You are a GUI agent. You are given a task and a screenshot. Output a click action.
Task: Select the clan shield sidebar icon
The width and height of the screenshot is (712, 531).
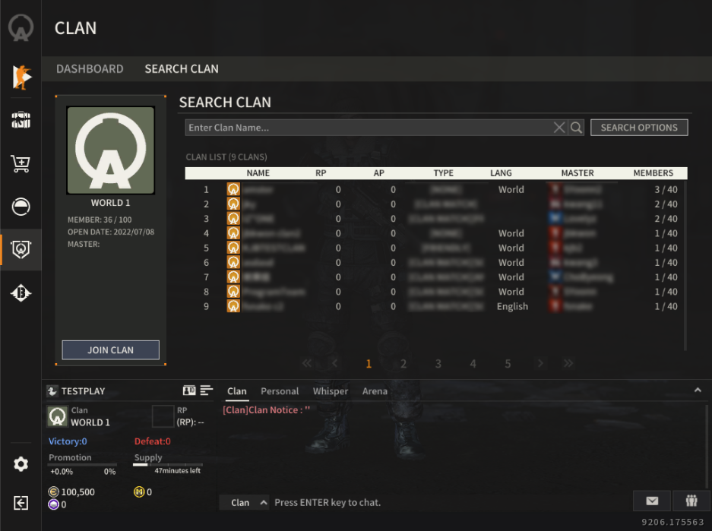(x=21, y=250)
